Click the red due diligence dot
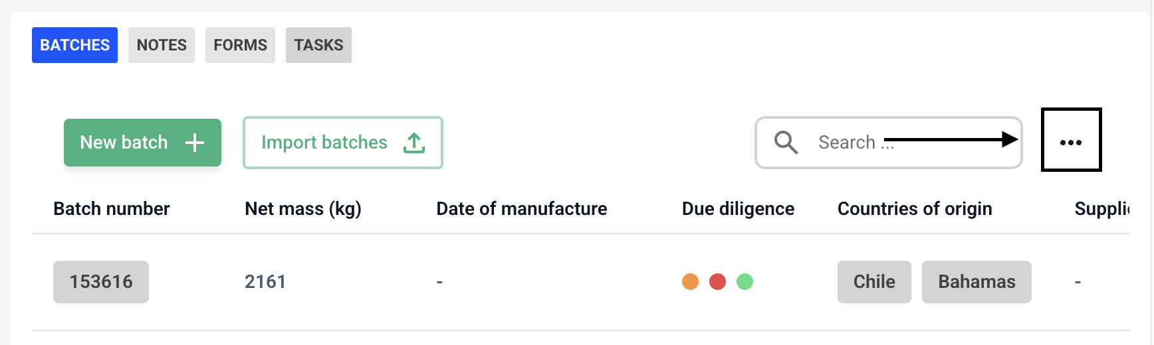1154x345 pixels. [x=717, y=282]
